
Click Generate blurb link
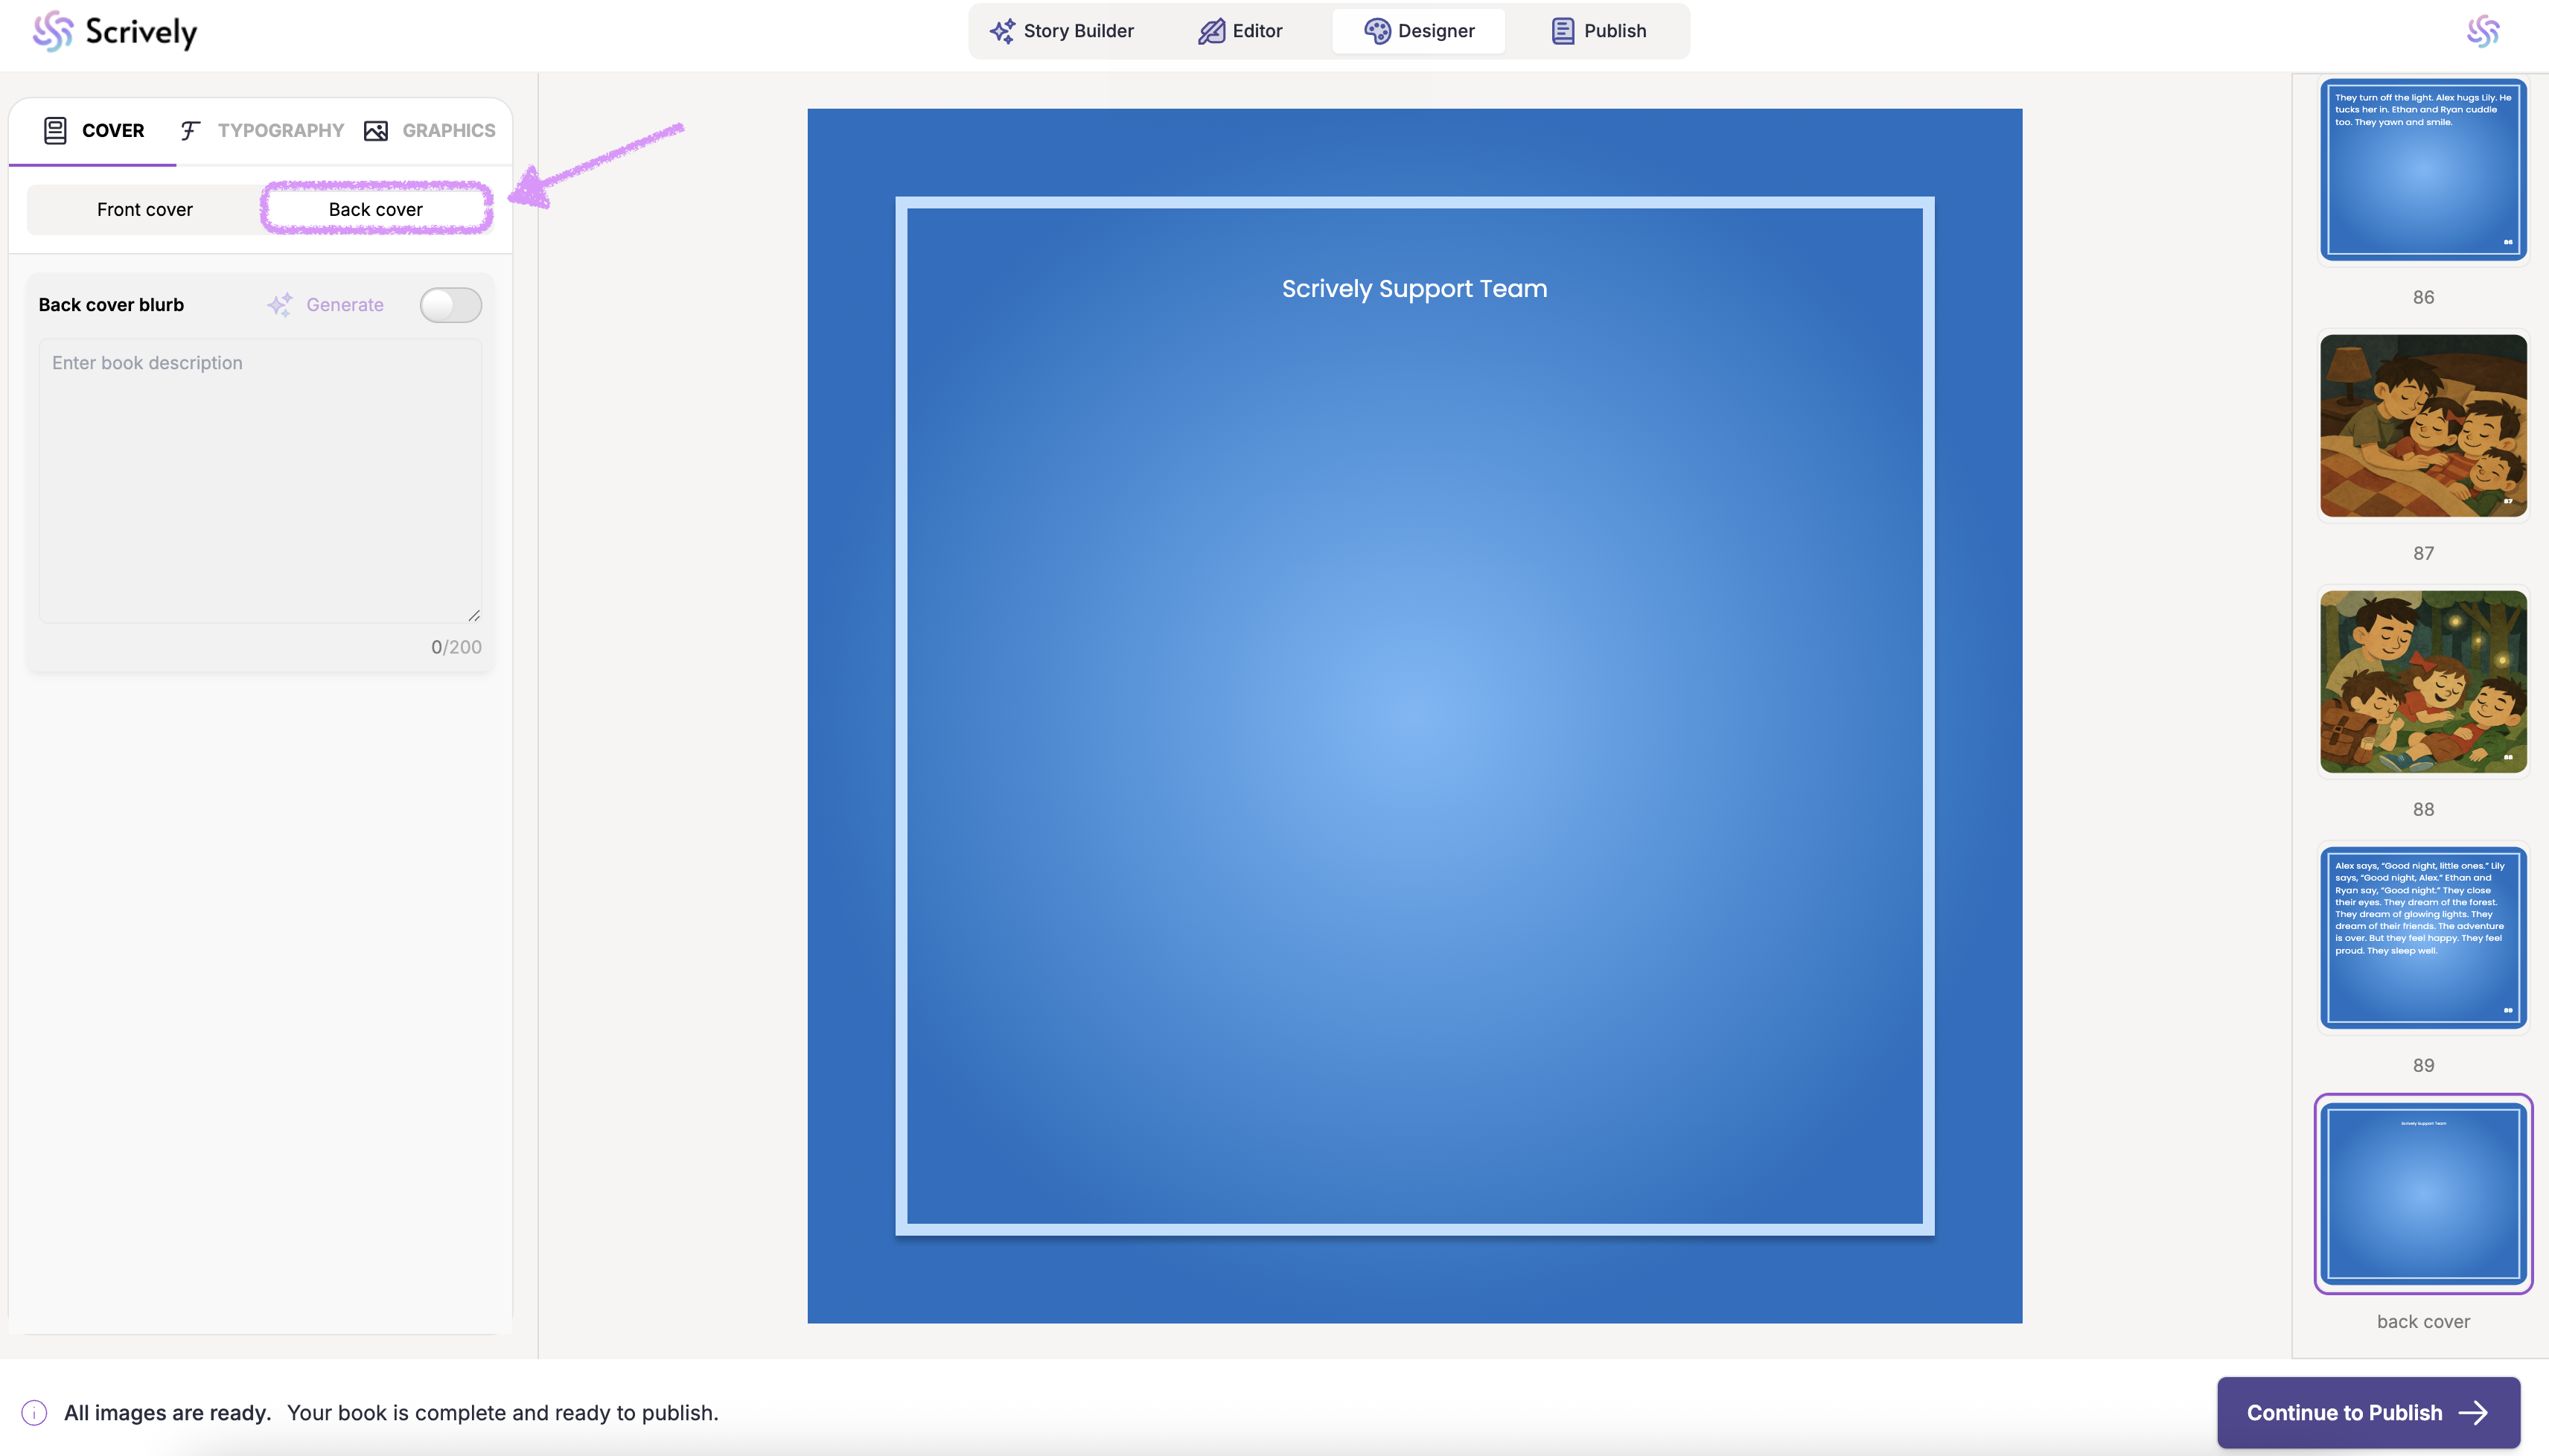point(344,305)
